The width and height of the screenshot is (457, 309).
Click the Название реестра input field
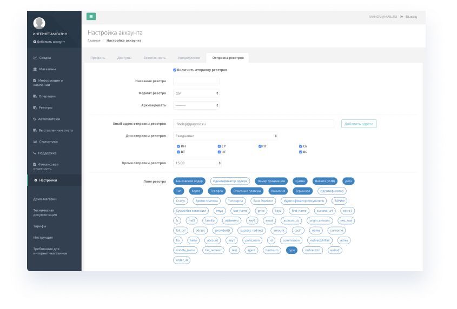[196, 81]
